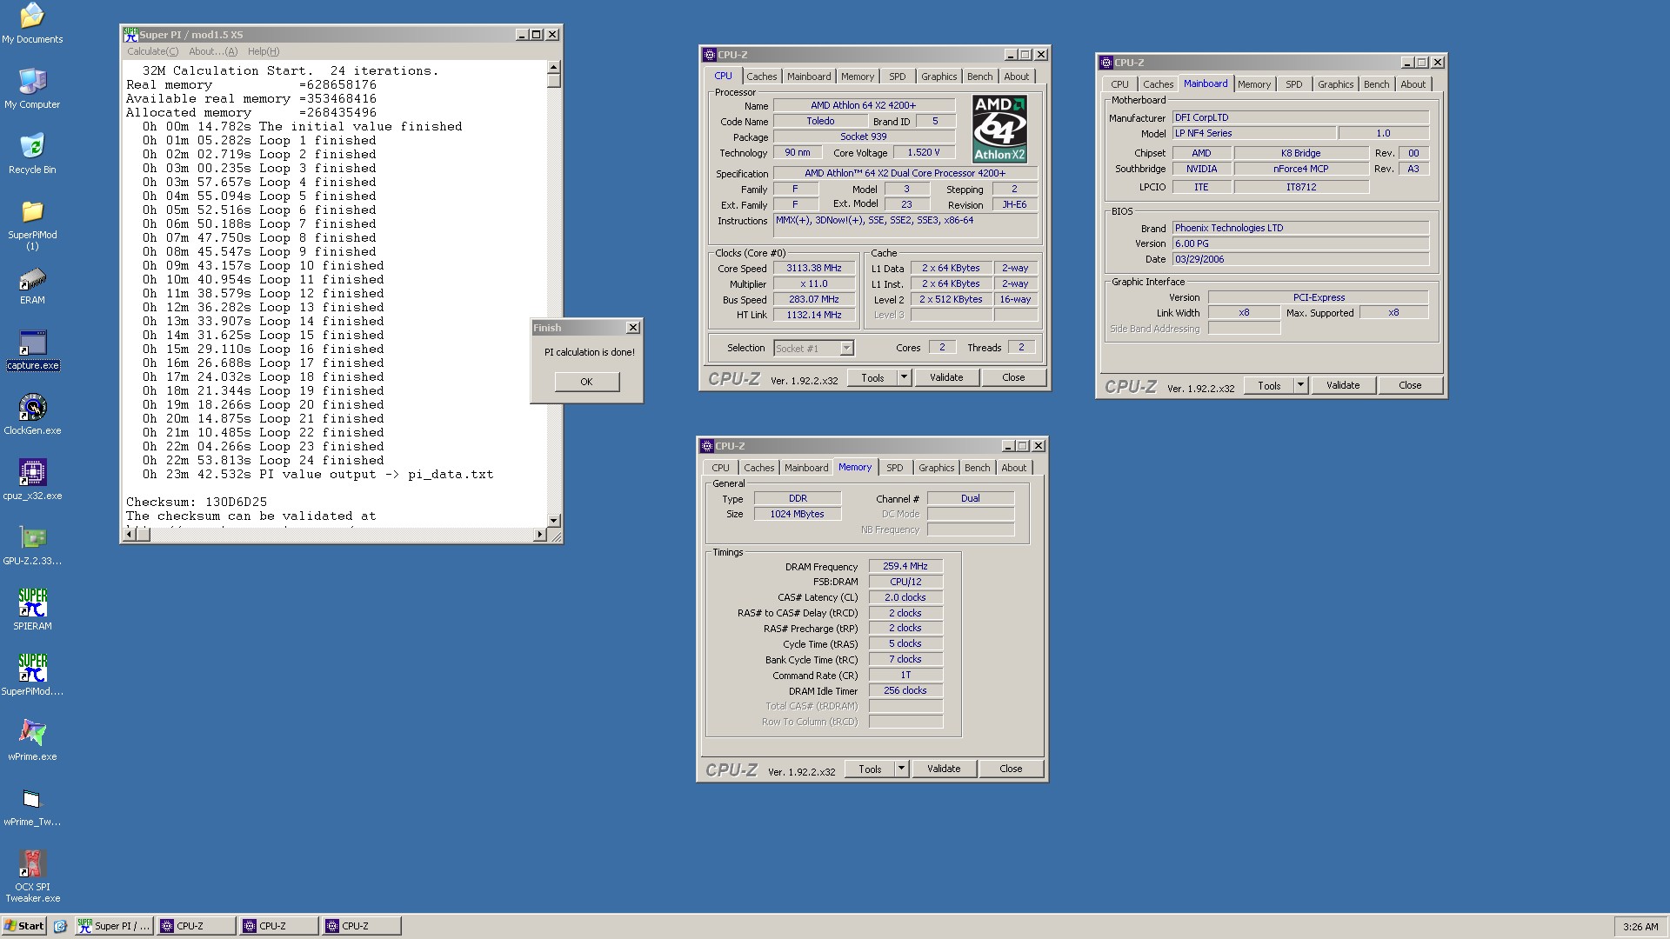The image size is (1670, 939).
Task: Open the Help menu in Super PI
Action: click(264, 51)
